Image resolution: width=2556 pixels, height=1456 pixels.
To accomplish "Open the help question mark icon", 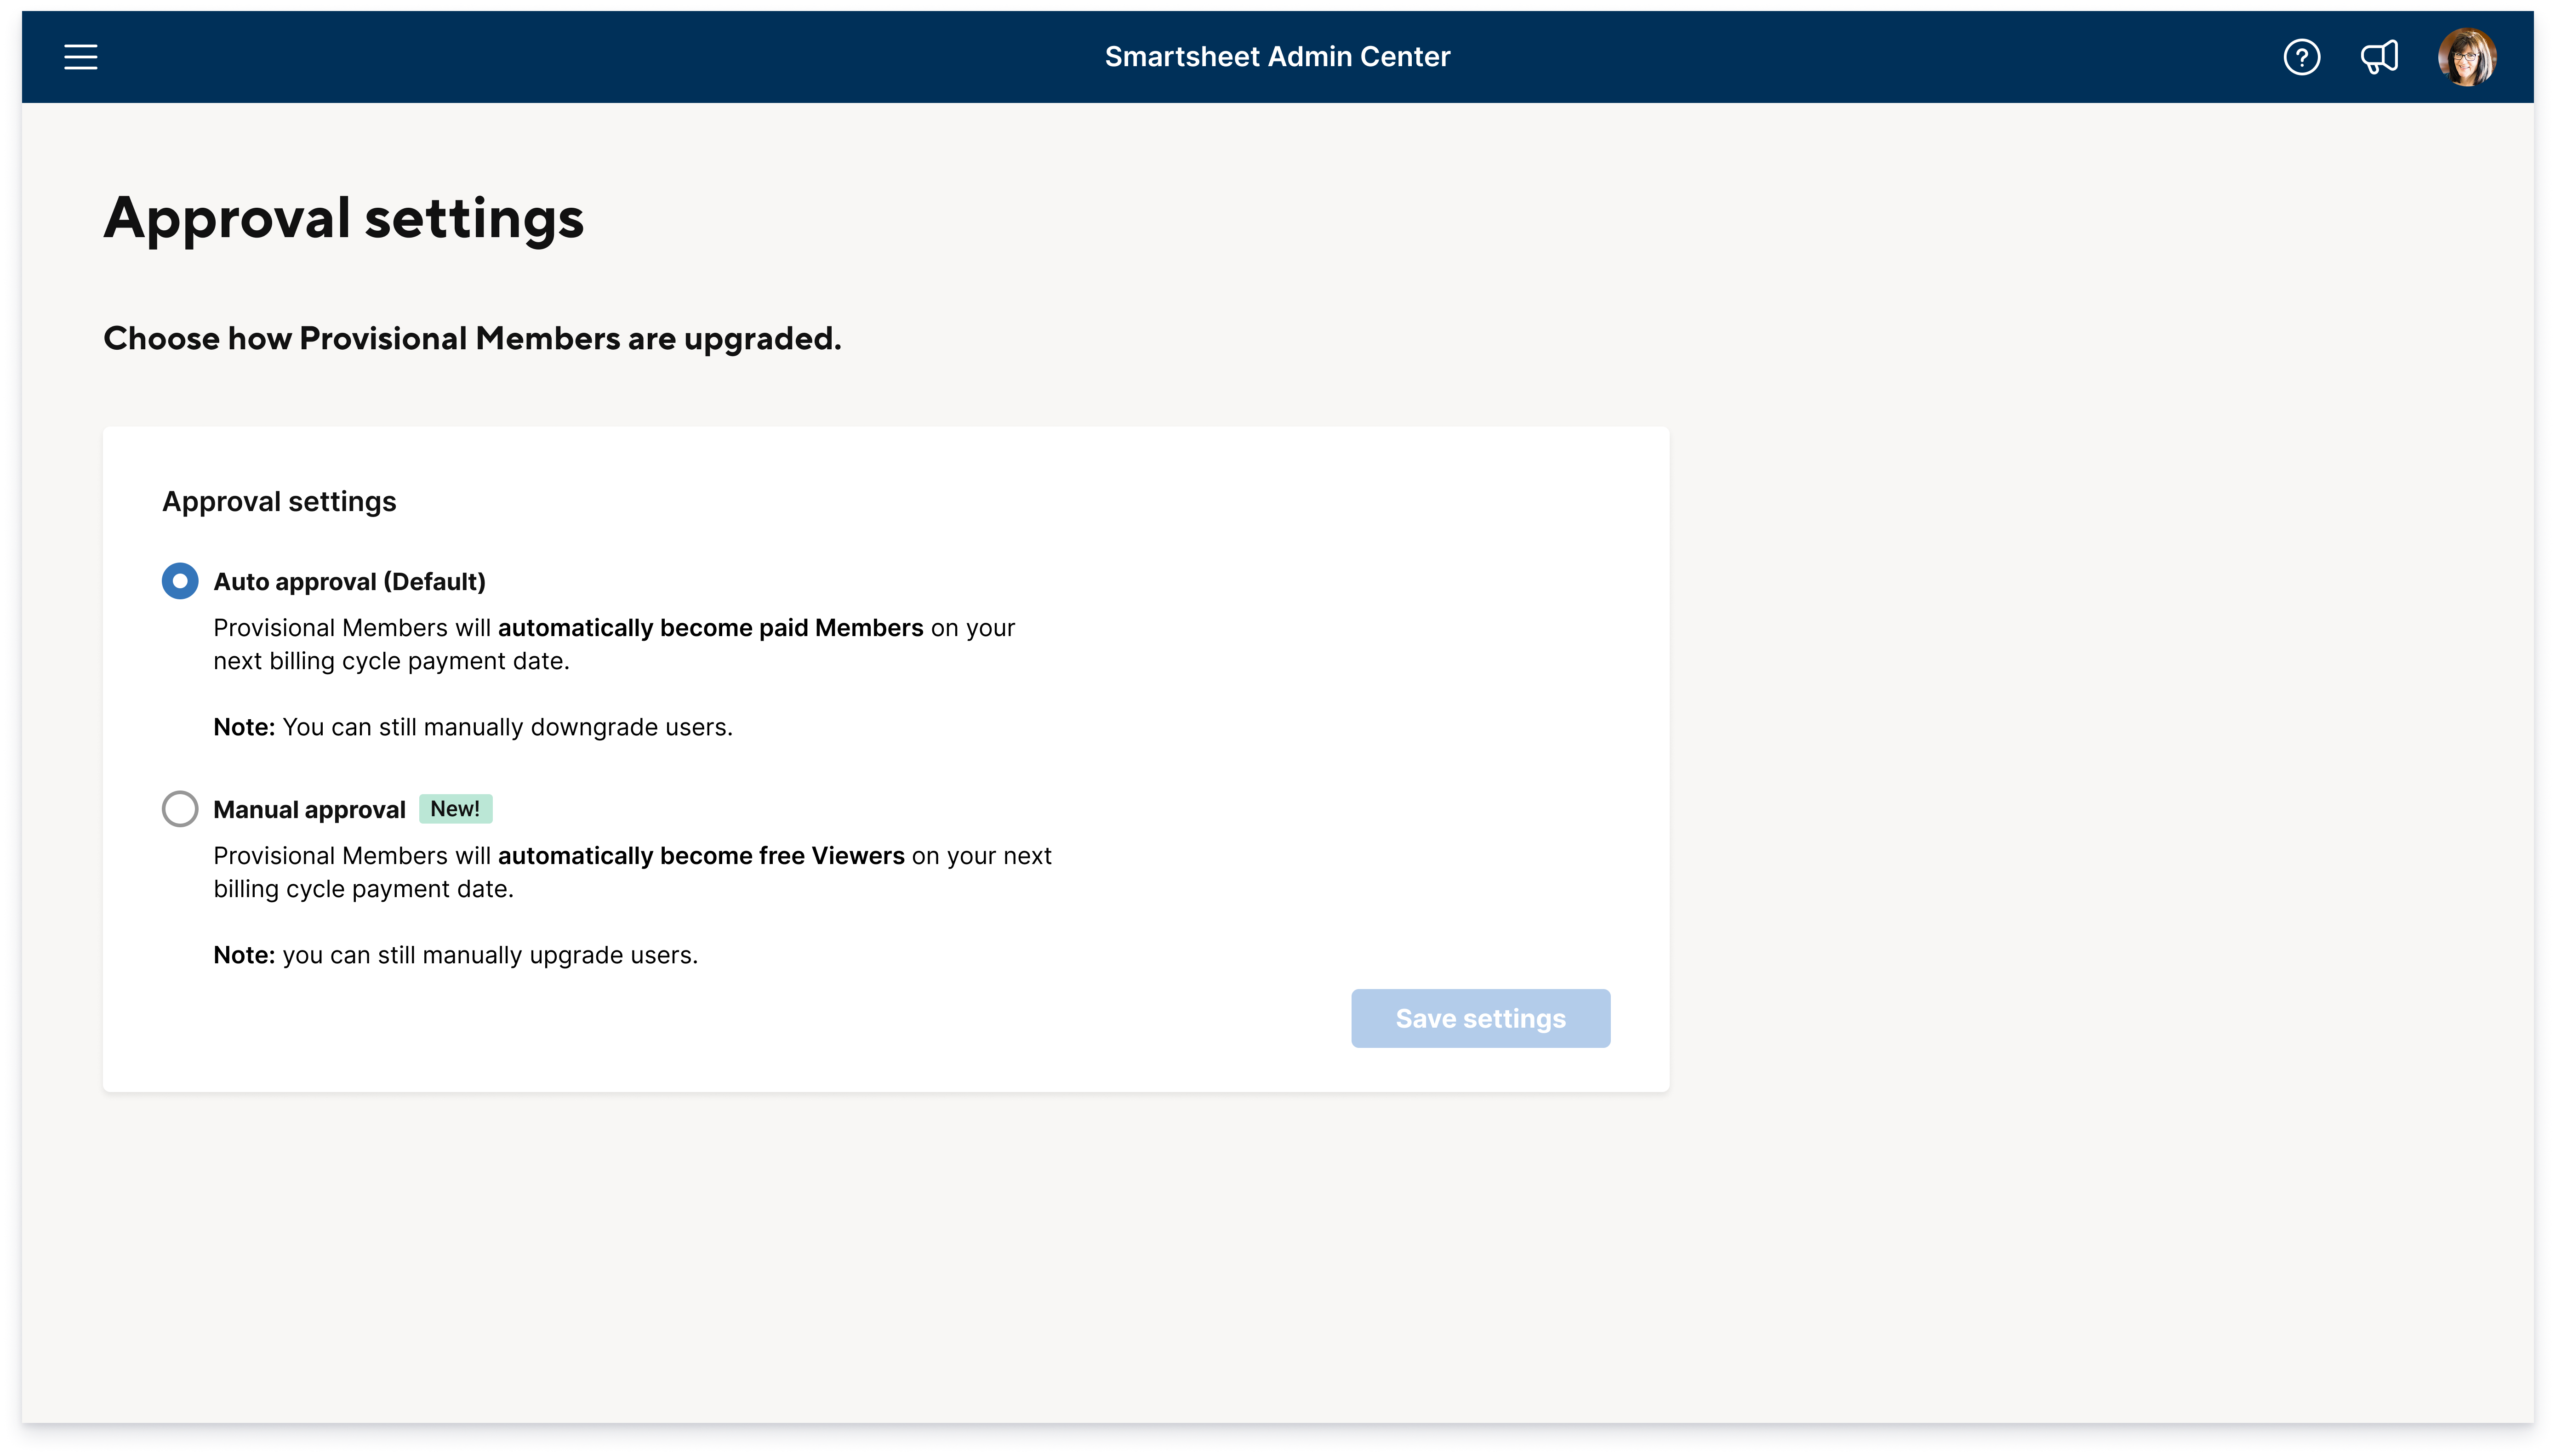I will (2301, 57).
